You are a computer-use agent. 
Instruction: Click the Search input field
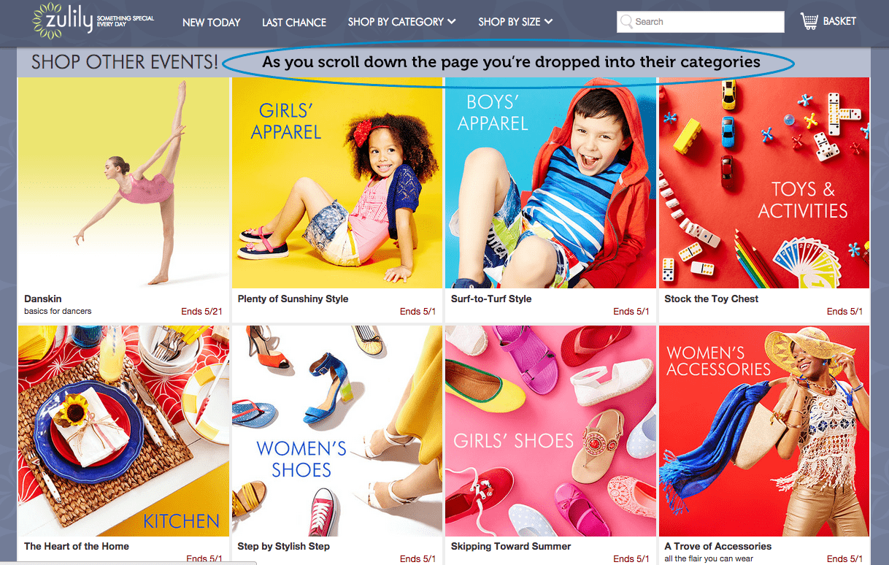700,22
